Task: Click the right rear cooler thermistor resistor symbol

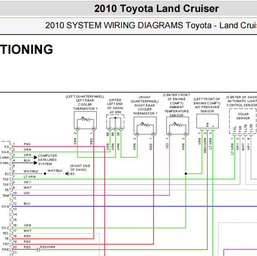Action: [x=145, y=125]
